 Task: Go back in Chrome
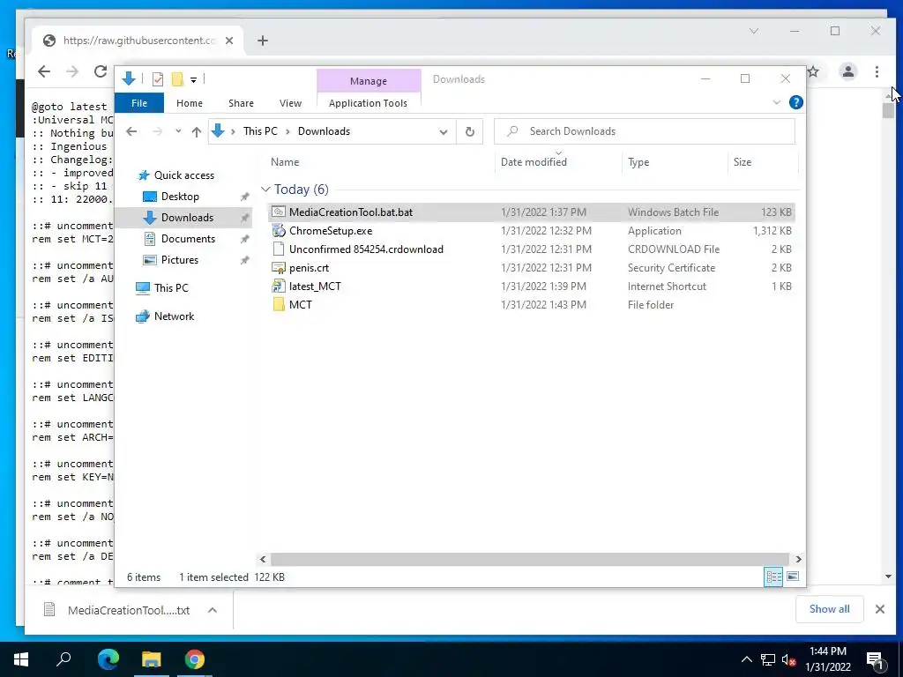coord(44,71)
